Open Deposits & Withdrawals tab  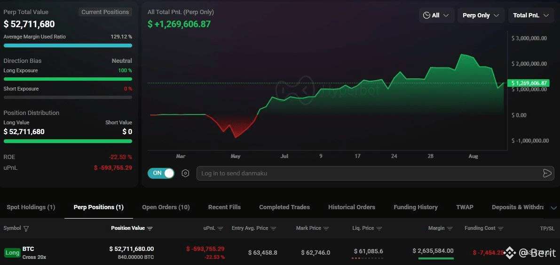[518, 207]
